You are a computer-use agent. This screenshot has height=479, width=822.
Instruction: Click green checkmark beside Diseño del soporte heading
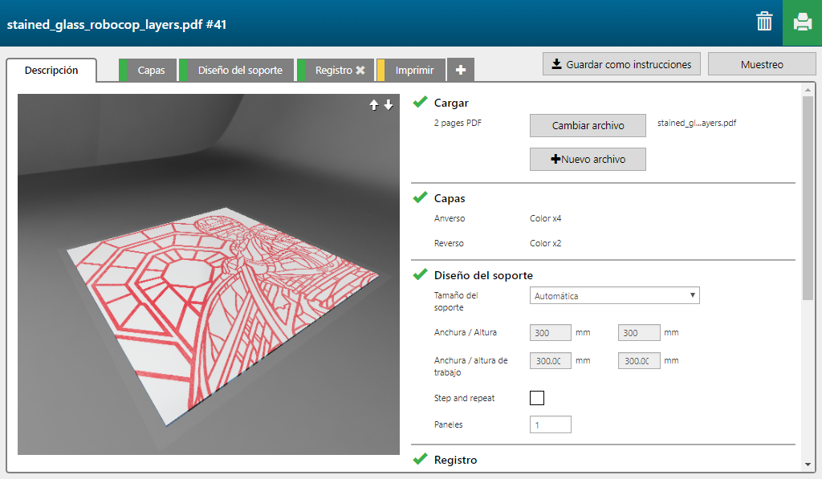[x=420, y=274]
